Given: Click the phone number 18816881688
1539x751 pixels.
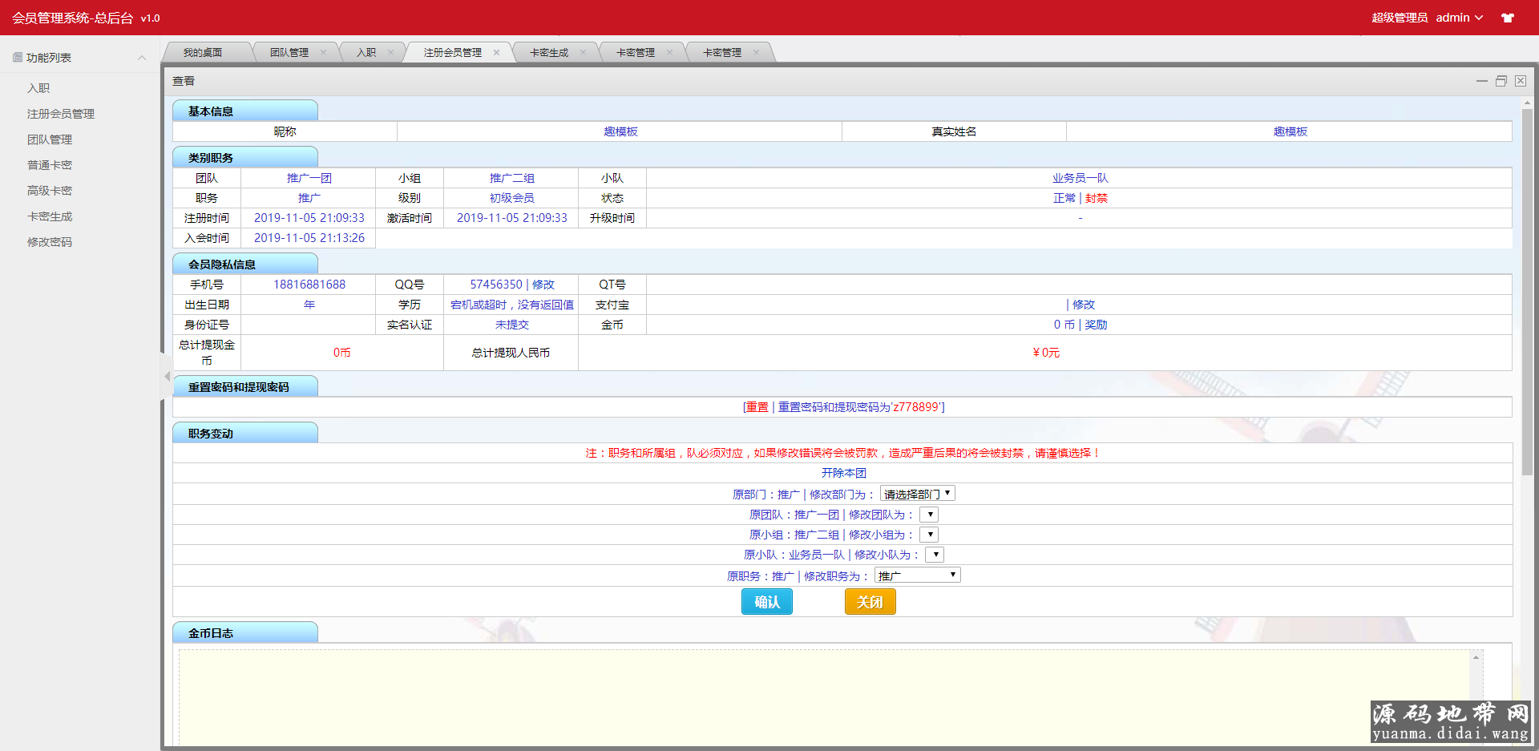Looking at the screenshot, I should (x=309, y=285).
